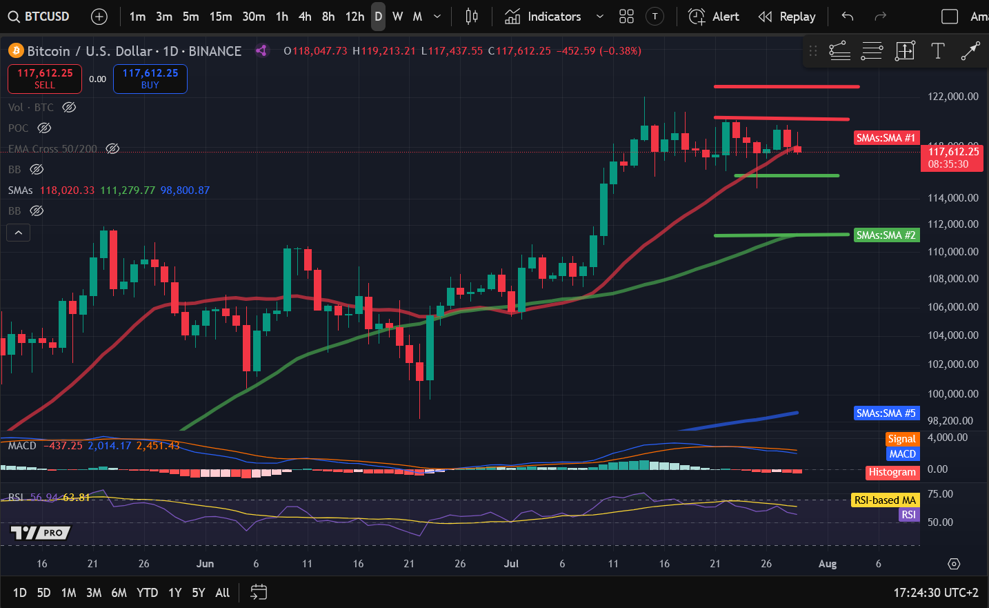Open chart settings gear icon
Screen dimensions: 989x608
(x=954, y=564)
